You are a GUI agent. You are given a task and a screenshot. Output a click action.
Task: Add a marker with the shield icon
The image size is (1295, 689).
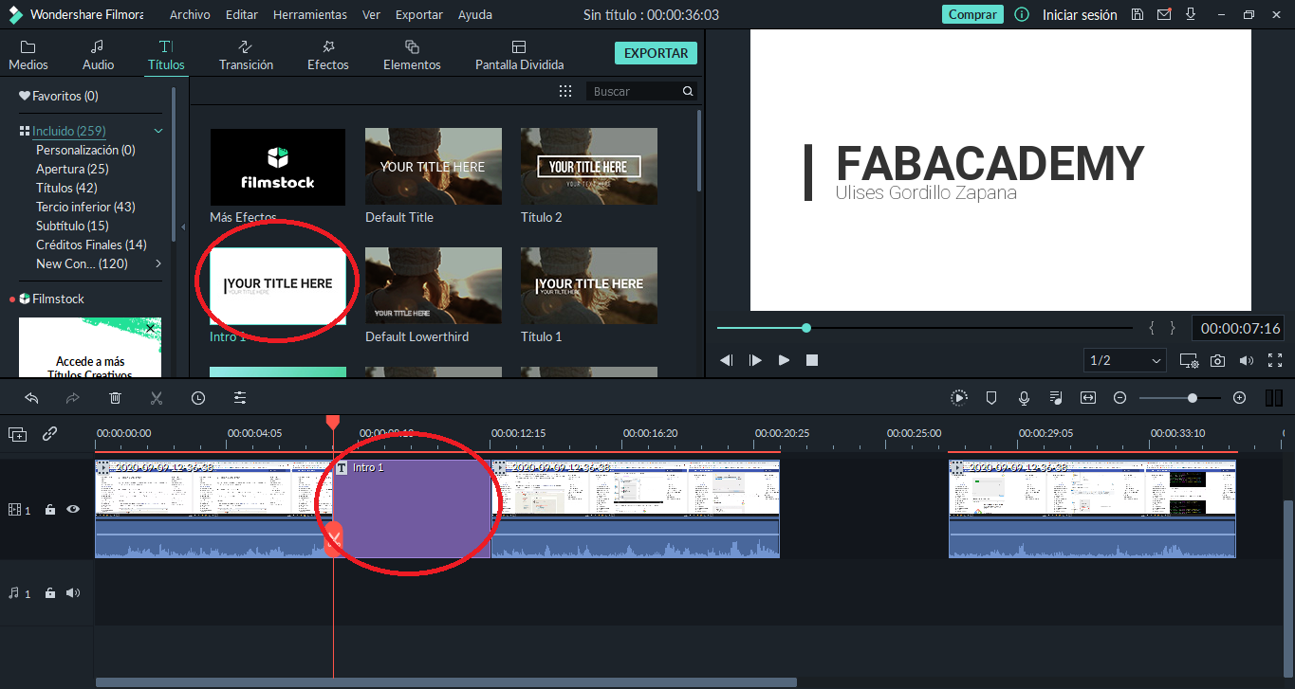991,398
